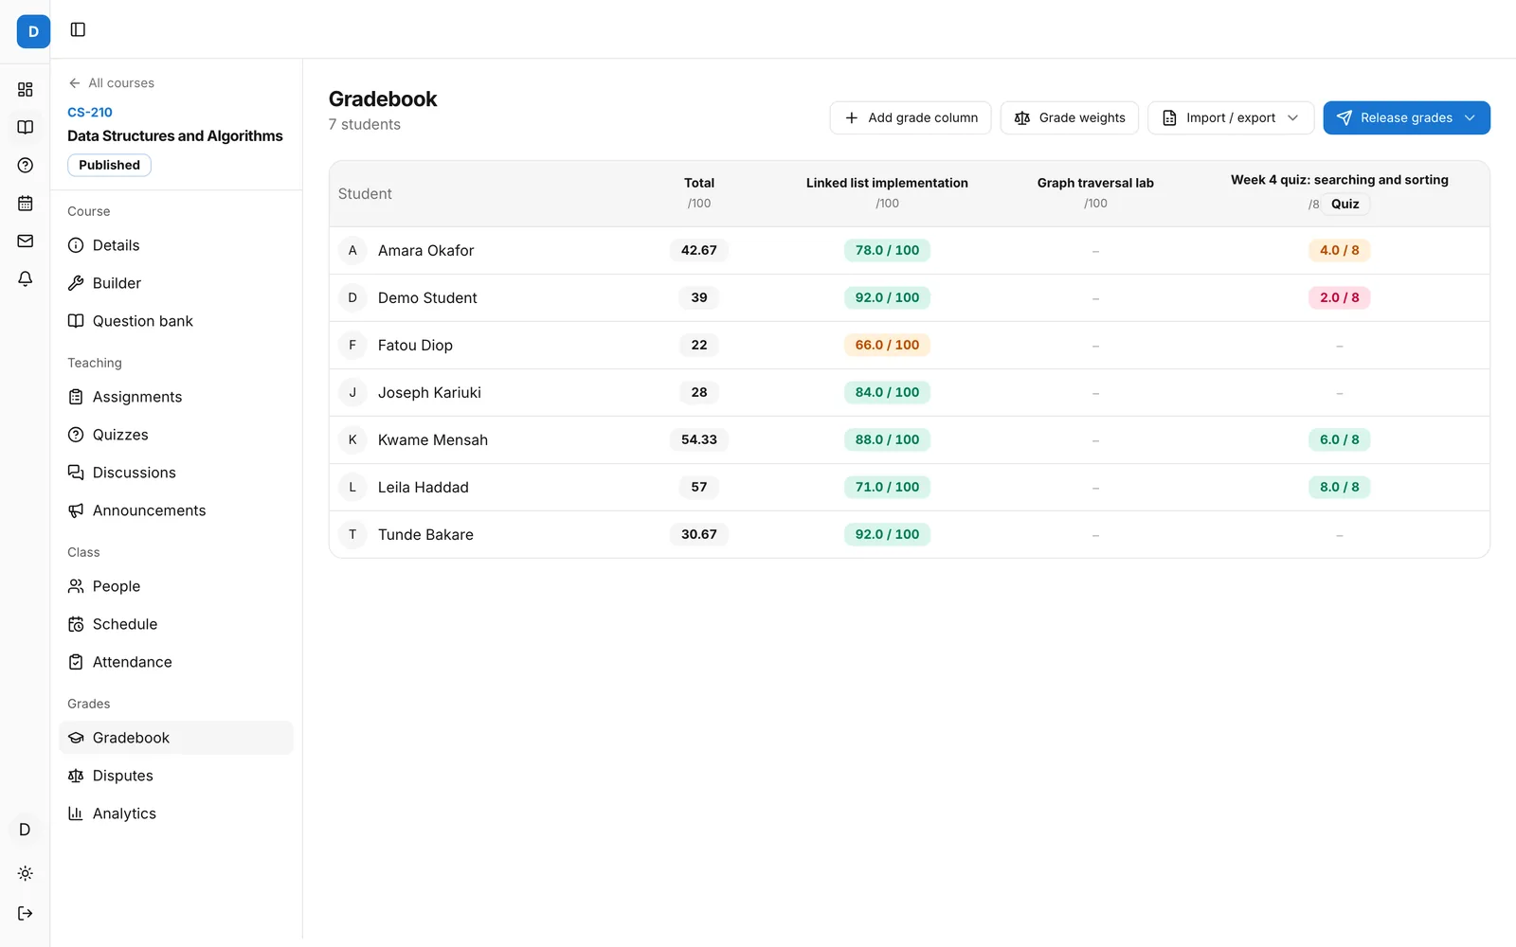Select Fatou Diop's 66.0 / 100 grade
The height and width of the screenshot is (947, 1516).
[x=887, y=345]
